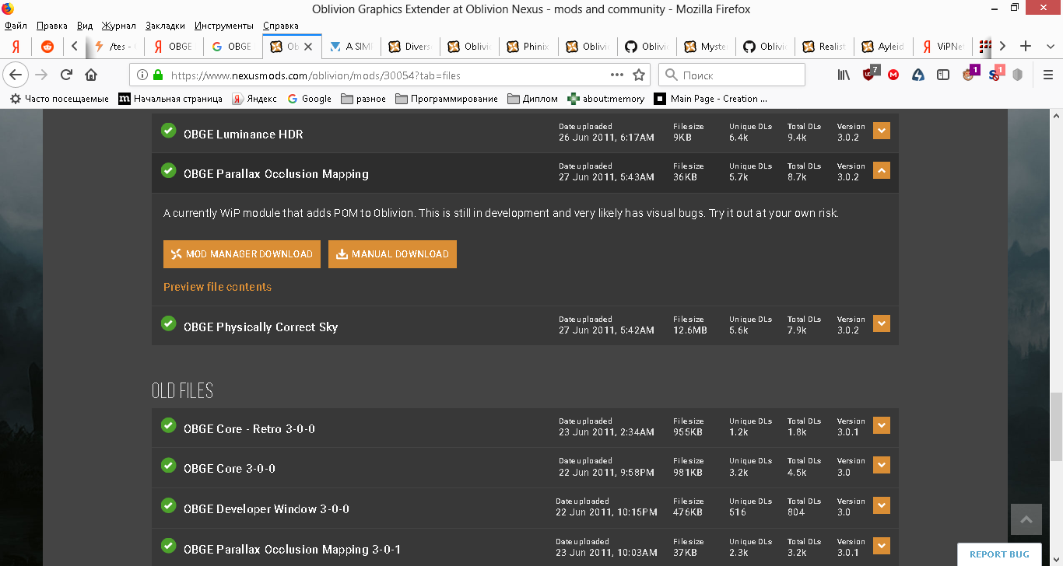
Task: Open the red M extension icon
Action: click(x=894, y=75)
